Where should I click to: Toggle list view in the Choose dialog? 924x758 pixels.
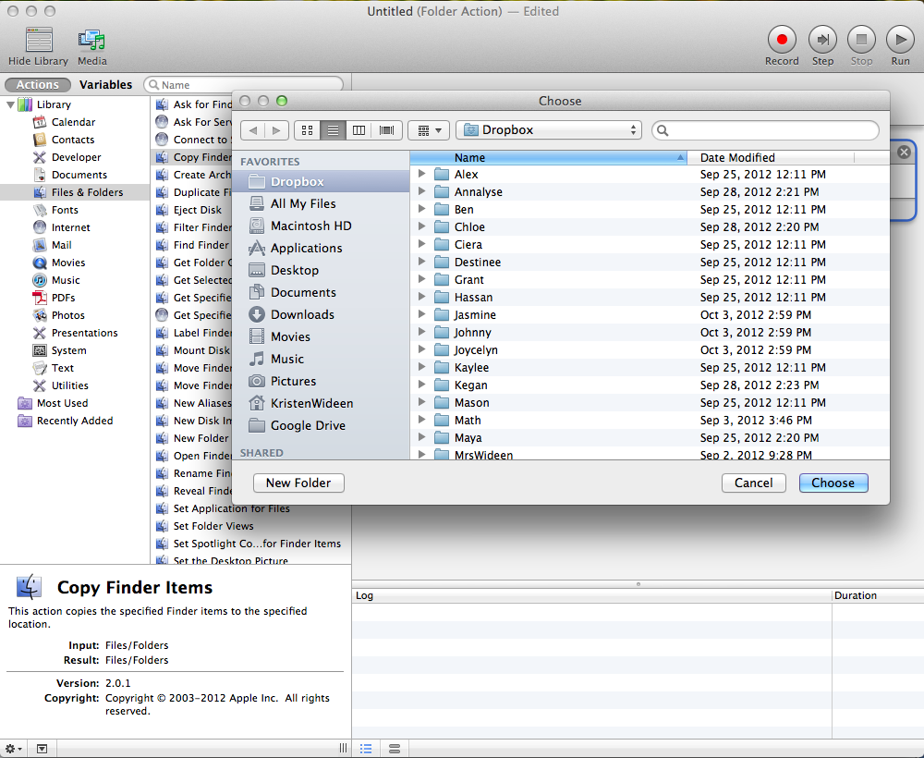coord(333,130)
